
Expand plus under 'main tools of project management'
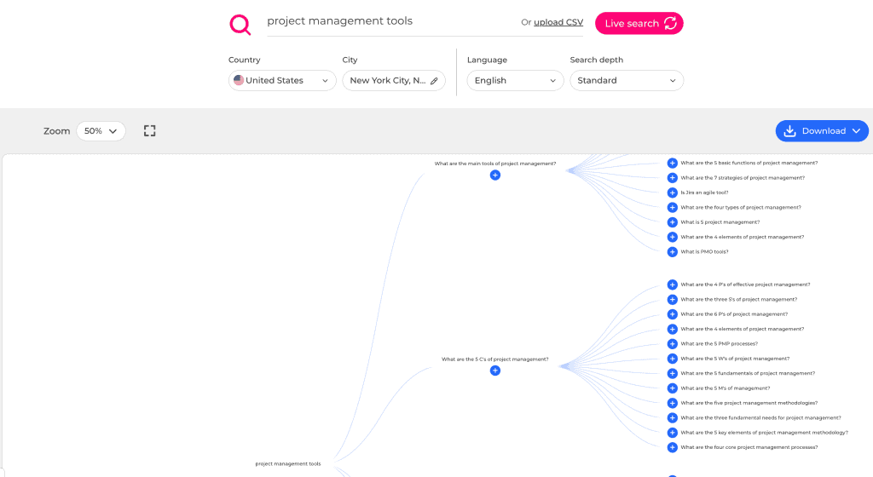pyautogui.click(x=495, y=175)
